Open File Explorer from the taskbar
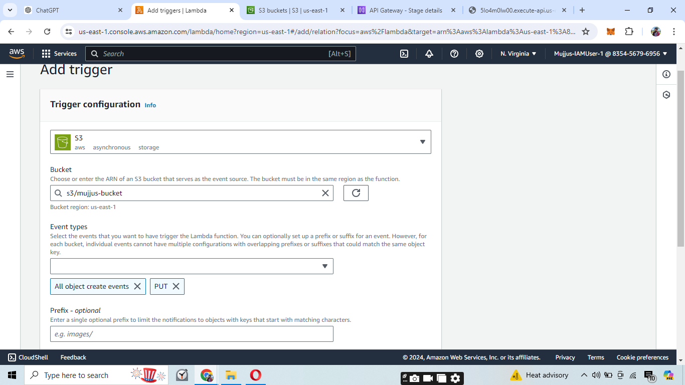The image size is (685, 385). pos(231,375)
